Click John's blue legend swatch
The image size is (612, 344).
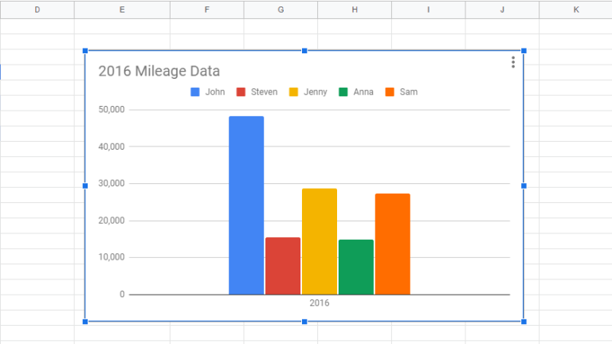click(195, 92)
